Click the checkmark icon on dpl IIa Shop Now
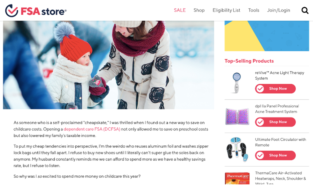The image size is (313, 185). click(x=260, y=122)
